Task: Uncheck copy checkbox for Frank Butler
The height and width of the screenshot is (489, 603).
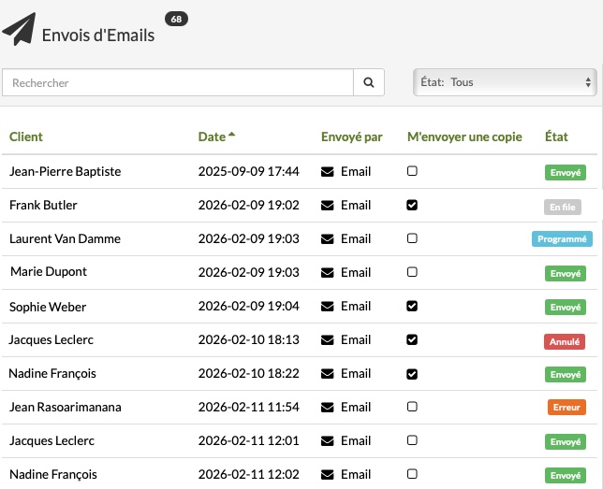Action: pyautogui.click(x=412, y=205)
